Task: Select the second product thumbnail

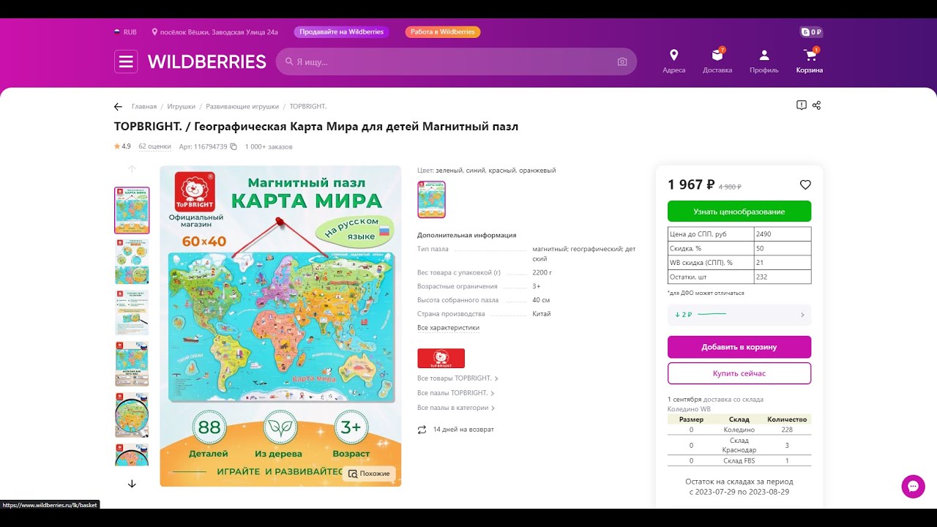Action: coord(132,261)
